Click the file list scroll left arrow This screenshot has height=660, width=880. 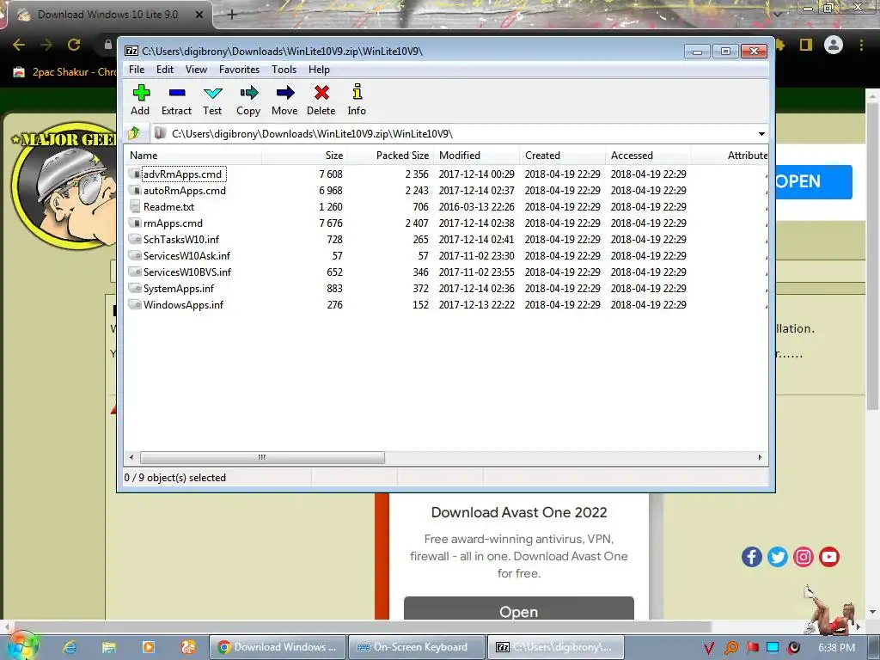131,457
